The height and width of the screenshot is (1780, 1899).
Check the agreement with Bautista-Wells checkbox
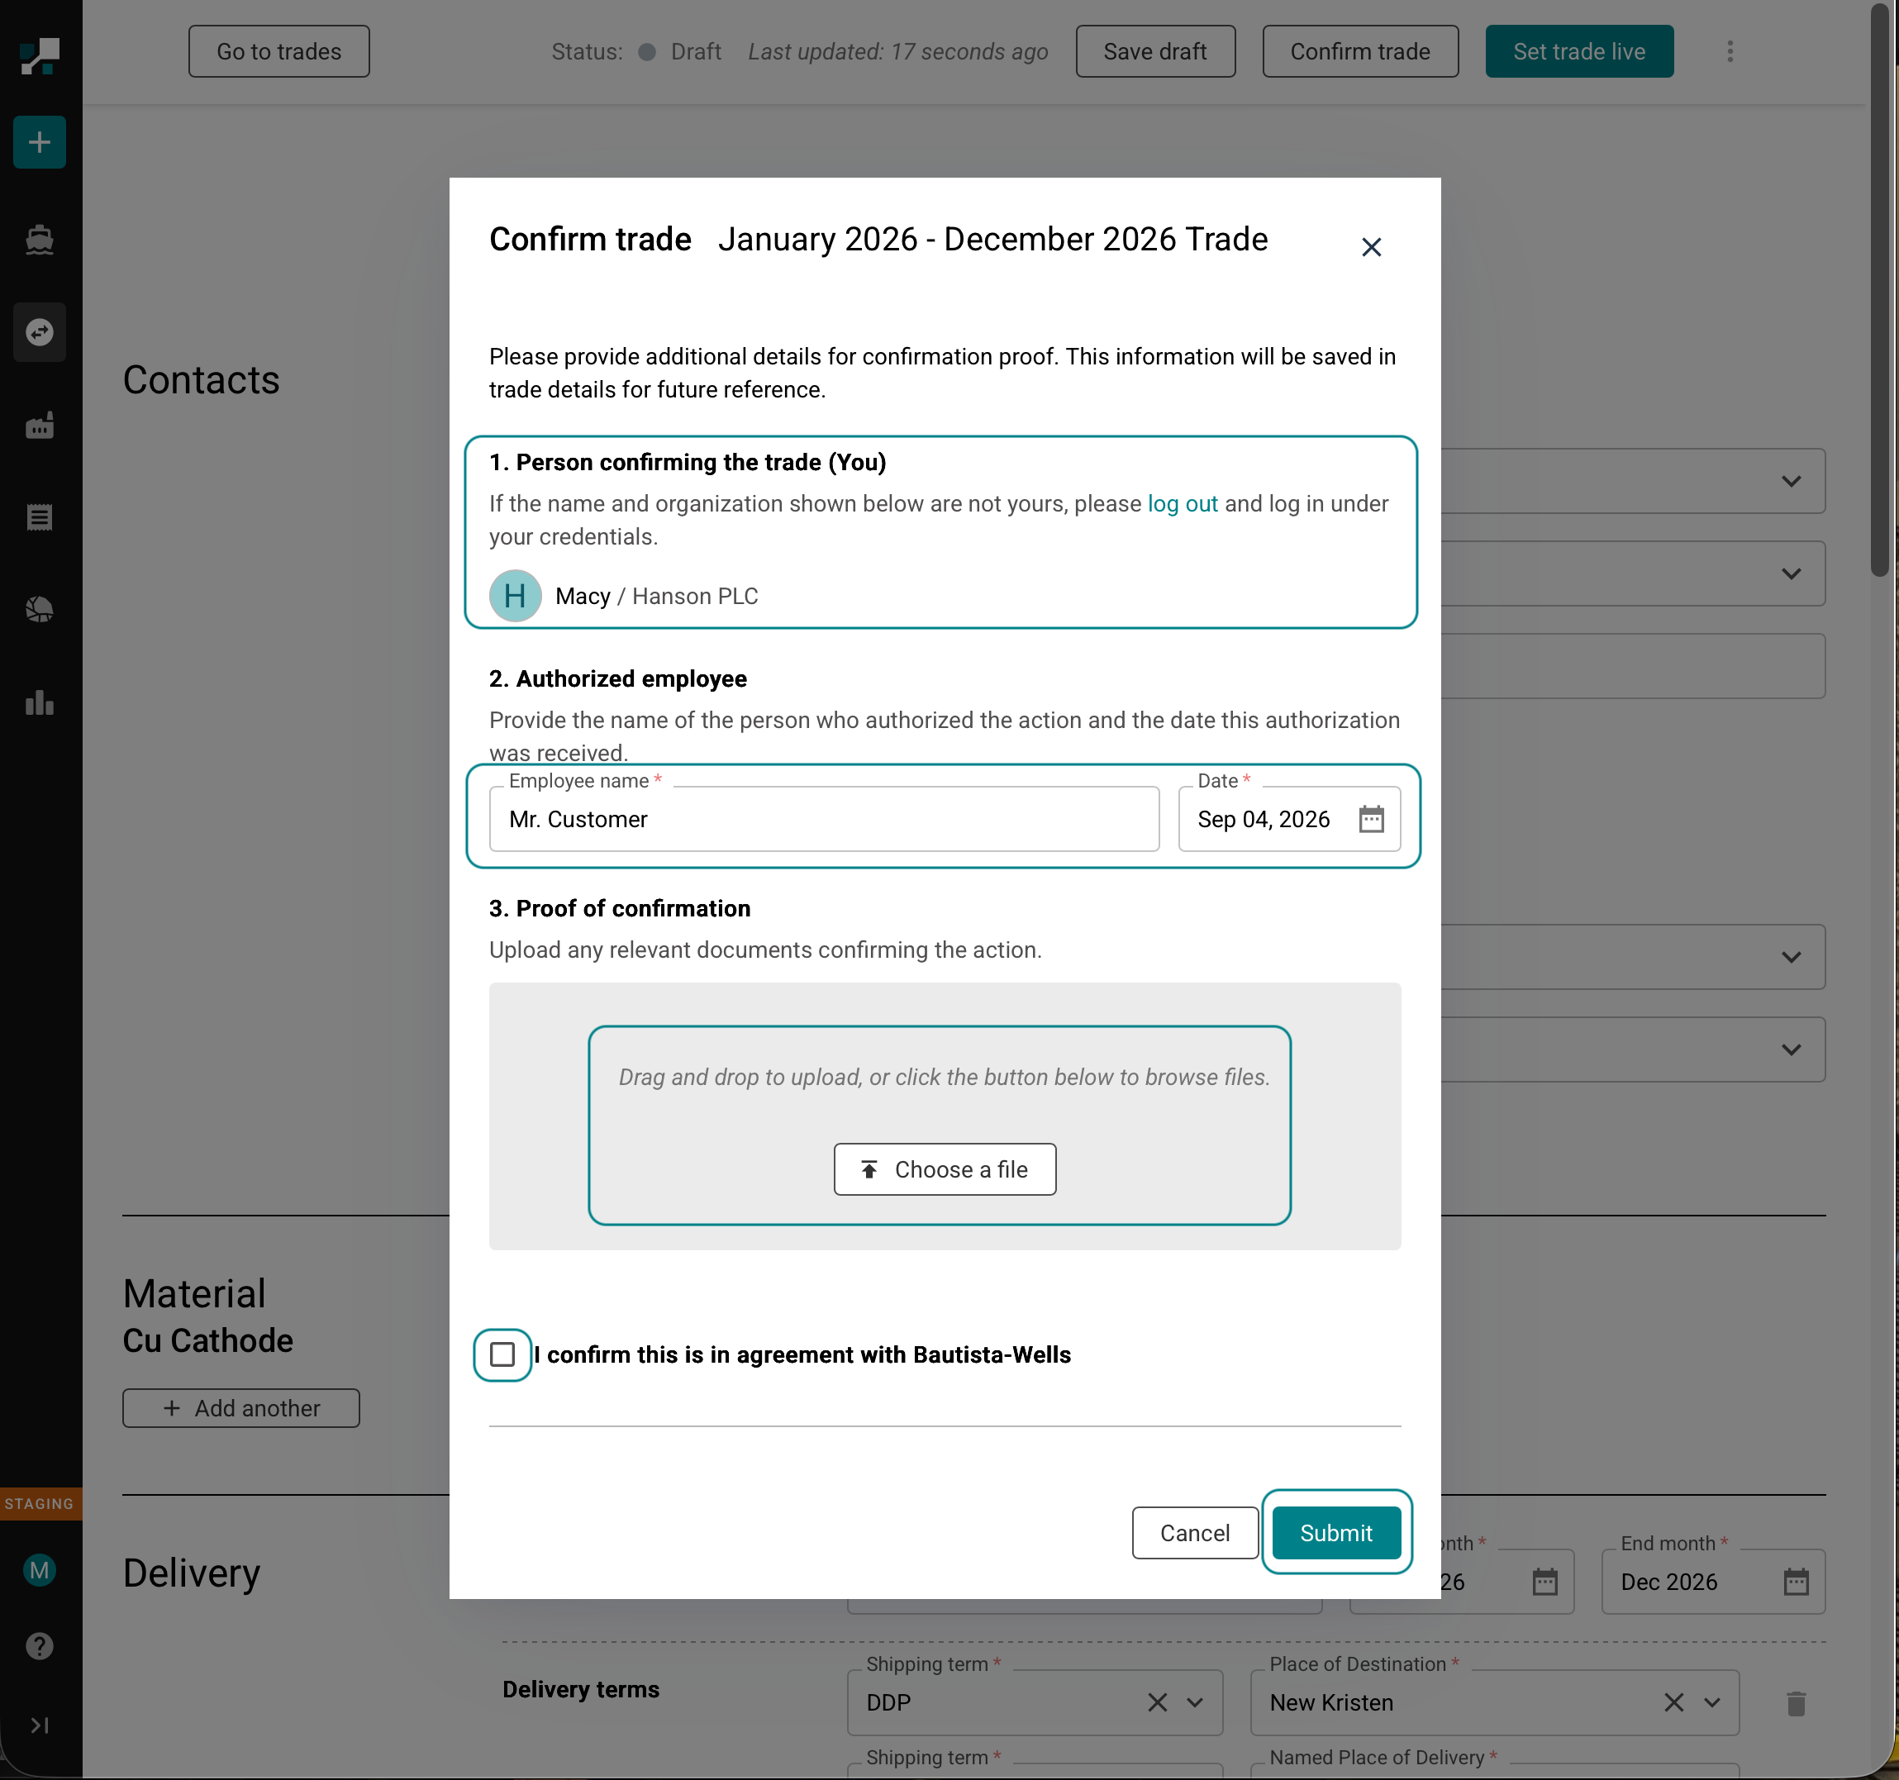pyautogui.click(x=502, y=1354)
